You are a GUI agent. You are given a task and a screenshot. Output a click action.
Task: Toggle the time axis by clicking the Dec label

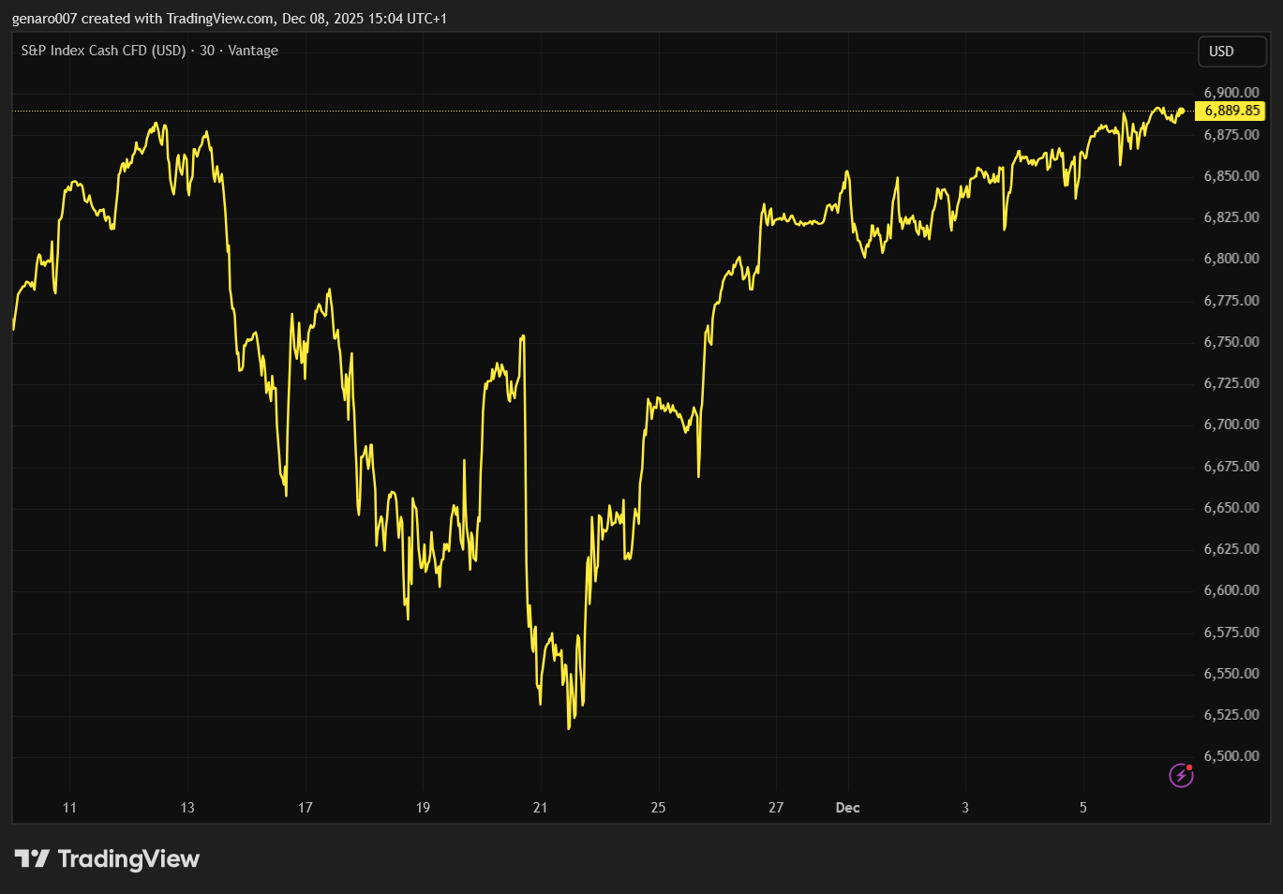(846, 808)
